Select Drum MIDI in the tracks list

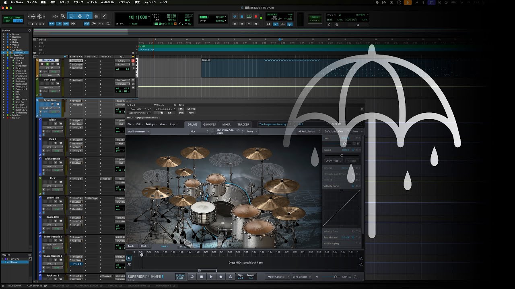tap(19, 53)
